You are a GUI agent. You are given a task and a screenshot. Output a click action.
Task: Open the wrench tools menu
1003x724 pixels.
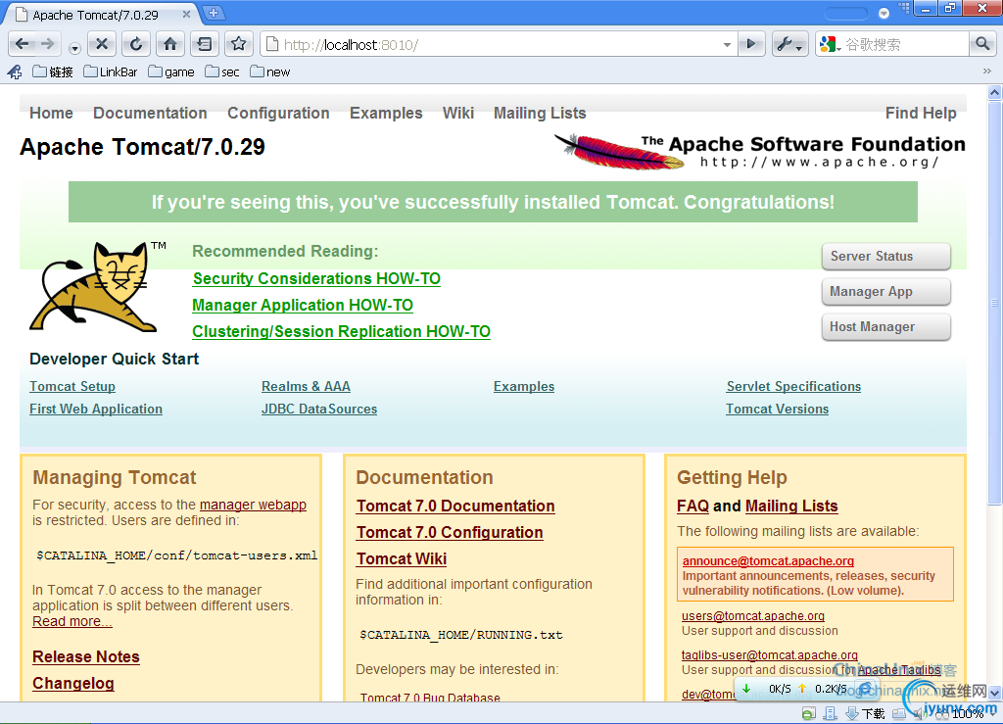point(790,44)
